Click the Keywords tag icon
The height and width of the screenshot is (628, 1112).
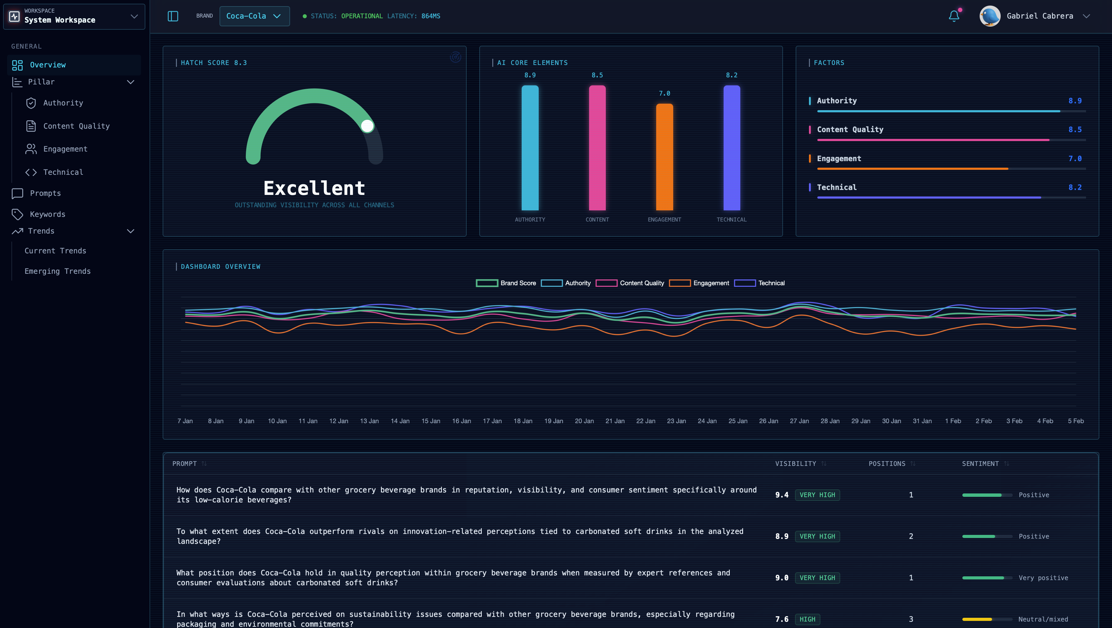(17, 214)
